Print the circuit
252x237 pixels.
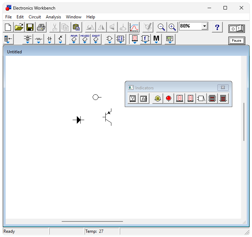[x=41, y=27]
